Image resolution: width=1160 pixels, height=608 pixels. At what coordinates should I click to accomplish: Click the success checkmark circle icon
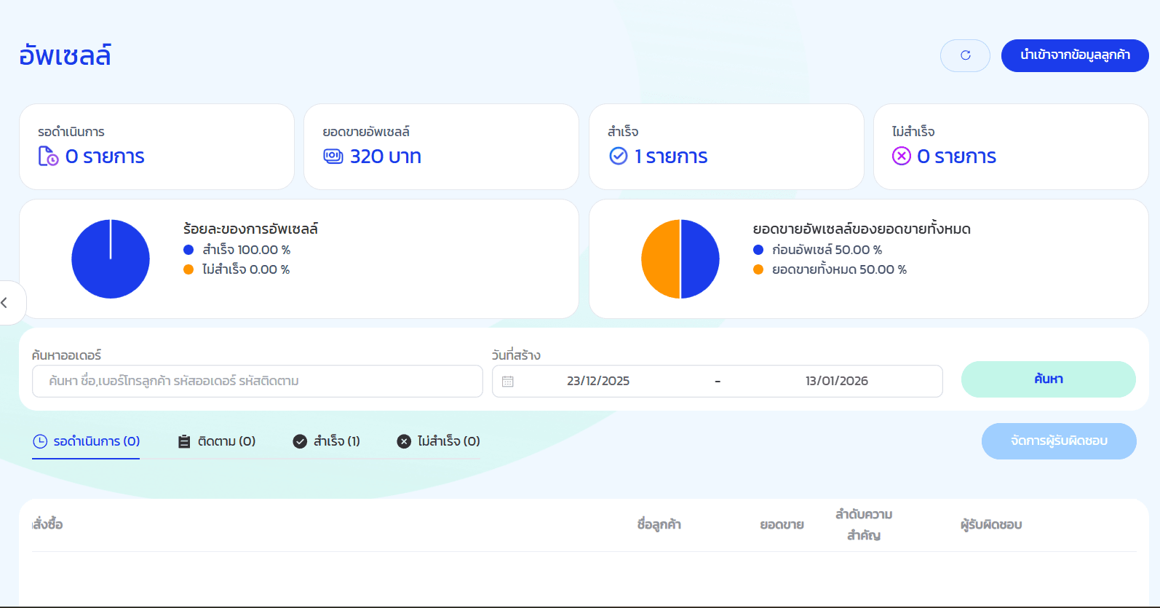coord(619,157)
